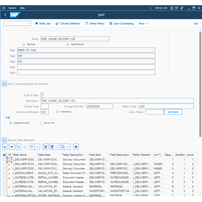Click the Sort Descending icon in table toolbar
Image resolution: width=202 pixels, height=202 pixels.
tap(12, 147)
